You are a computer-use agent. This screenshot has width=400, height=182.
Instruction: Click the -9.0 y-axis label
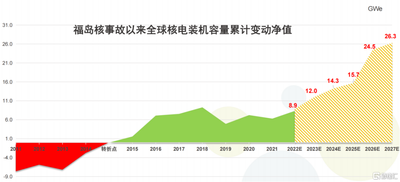pos(8,177)
